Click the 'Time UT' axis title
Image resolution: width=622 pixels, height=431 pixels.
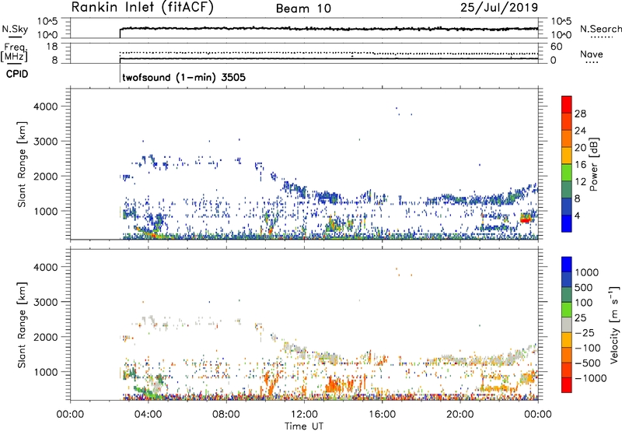(304, 426)
